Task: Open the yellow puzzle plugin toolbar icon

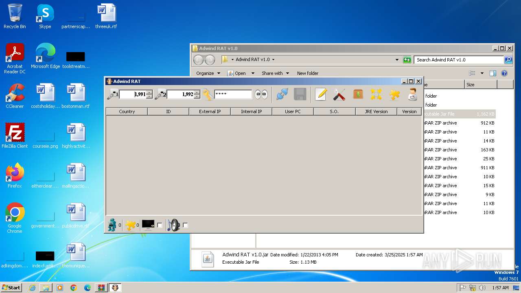Action: (x=394, y=94)
